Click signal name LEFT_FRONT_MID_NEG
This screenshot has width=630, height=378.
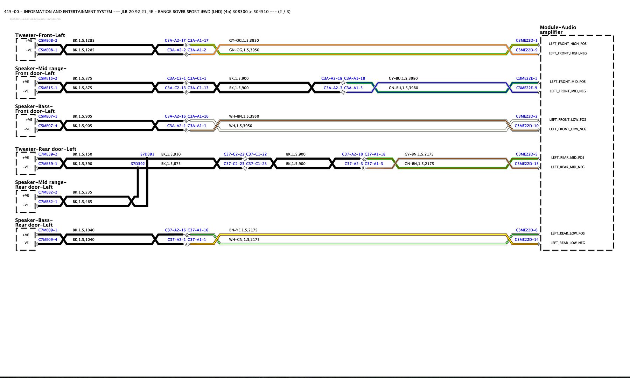click(x=568, y=91)
